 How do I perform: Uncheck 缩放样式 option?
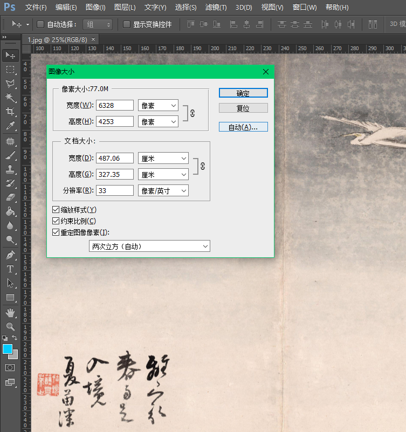[56, 210]
